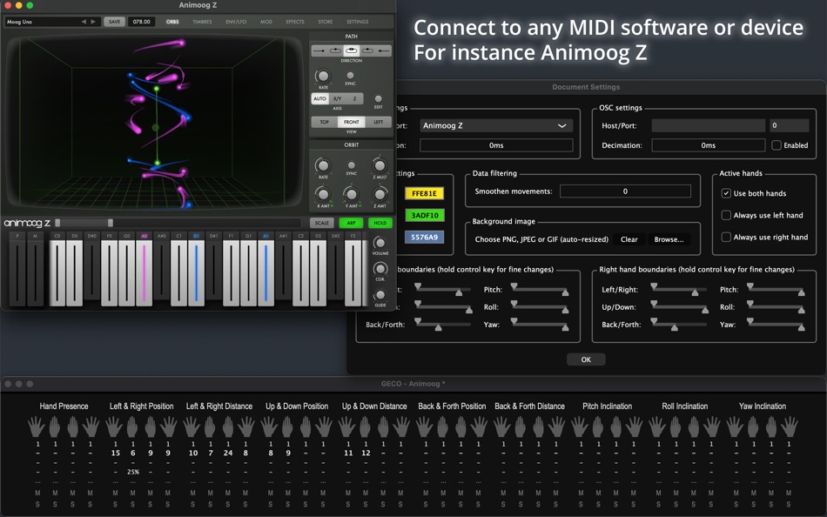Select the backward loop path direction icon

(367, 50)
